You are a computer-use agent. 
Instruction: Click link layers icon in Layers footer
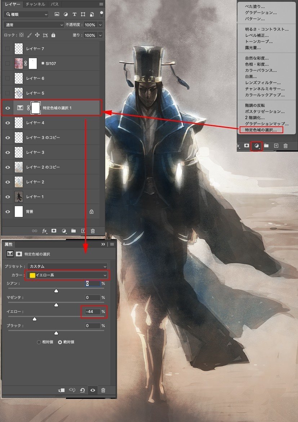[35, 231]
